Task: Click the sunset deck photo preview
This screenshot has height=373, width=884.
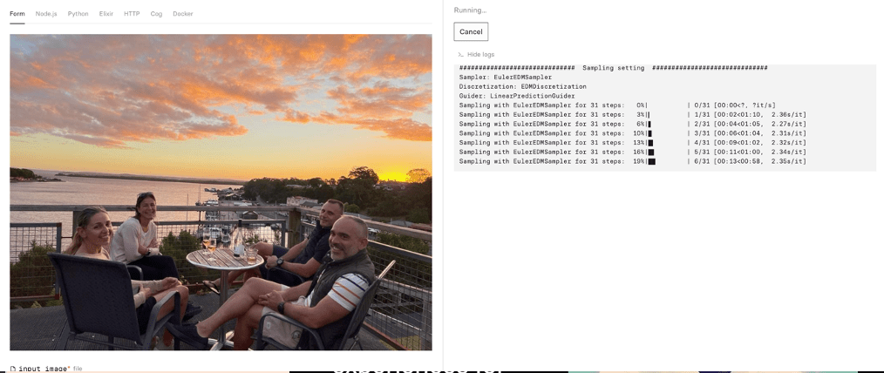Action: [x=221, y=192]
